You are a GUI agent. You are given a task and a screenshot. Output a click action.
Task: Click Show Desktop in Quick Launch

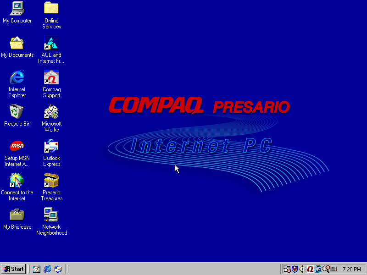coord(37,269)
